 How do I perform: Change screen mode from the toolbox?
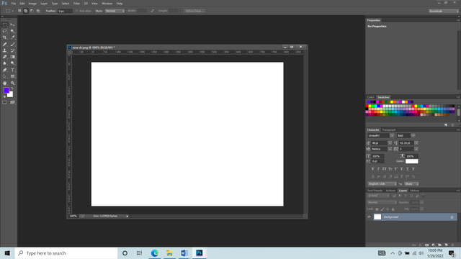point(13,102)
